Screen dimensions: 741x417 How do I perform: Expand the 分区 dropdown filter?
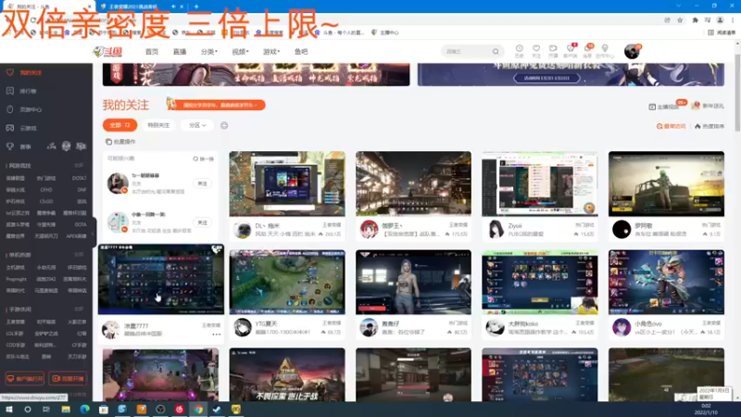[197, 125]
